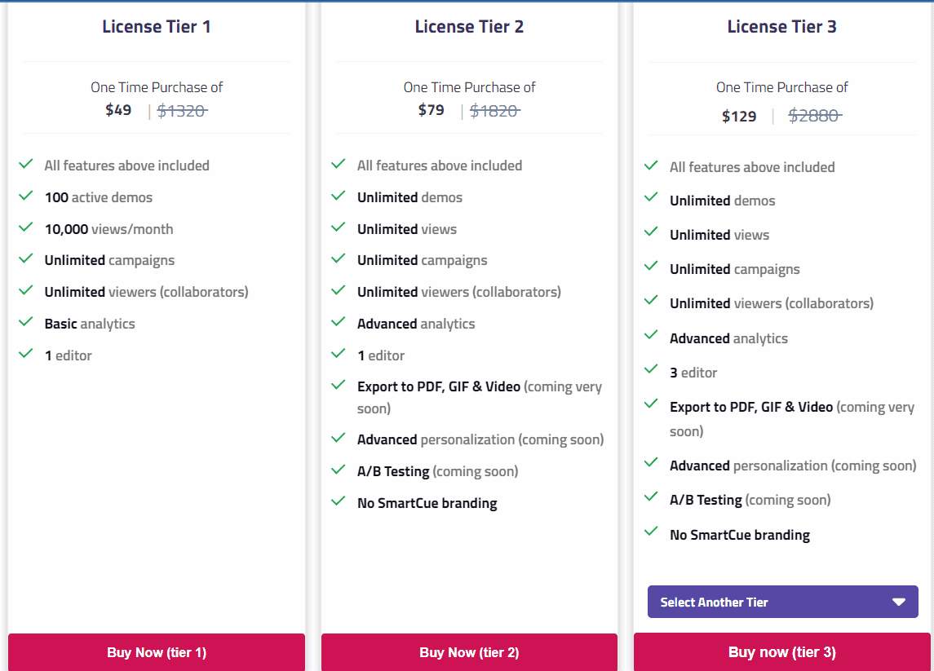The image size is (934, 671).
Task: Click the License Tier 3 heading
Action: [x=781, y=27]
